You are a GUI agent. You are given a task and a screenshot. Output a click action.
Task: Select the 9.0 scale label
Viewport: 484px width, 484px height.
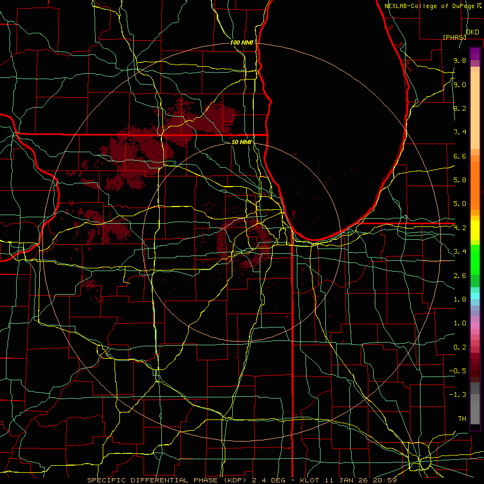(460, 85)
